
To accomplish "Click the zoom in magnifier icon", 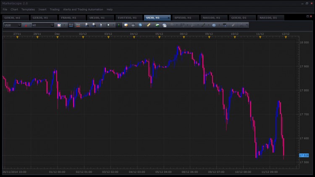I will coord(87,25).
